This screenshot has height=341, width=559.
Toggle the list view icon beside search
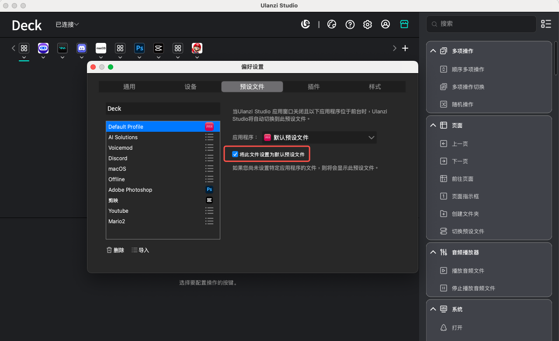click(546, 24)
